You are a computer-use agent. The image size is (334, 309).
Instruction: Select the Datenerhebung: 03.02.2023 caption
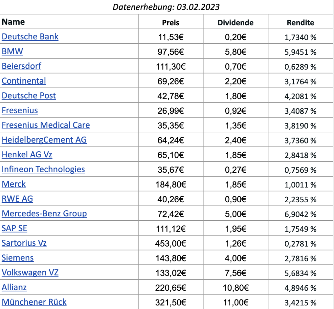(x=166, y=7)
